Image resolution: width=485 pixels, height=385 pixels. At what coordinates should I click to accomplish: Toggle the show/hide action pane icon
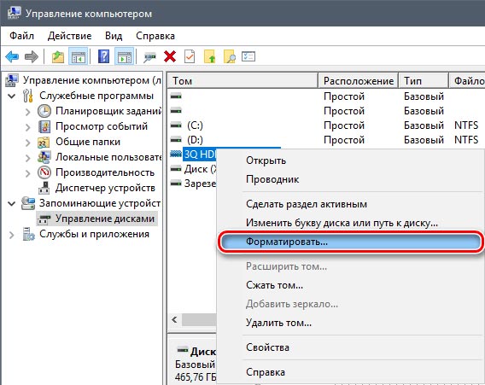pyautogui.click(x=124, y=56)
